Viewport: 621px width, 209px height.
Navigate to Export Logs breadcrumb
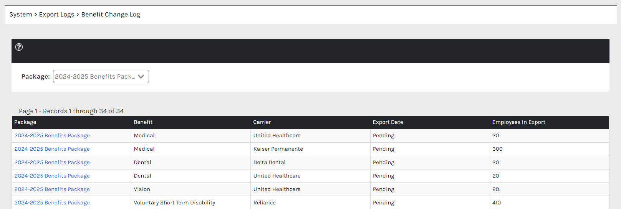pyautogui.click(x=56, y=15)
